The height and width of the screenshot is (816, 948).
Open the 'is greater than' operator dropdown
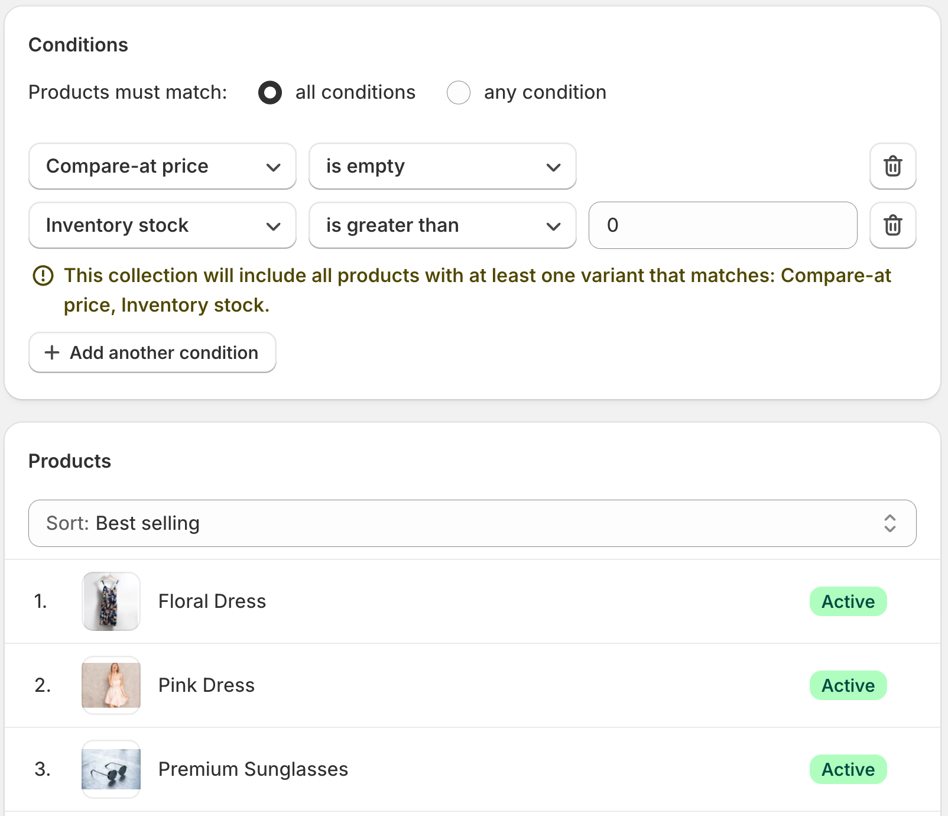pos(442,225)
